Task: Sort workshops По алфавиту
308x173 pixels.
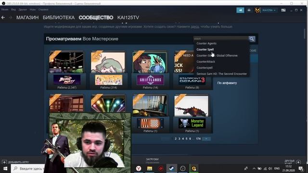Action: (227, 83)
